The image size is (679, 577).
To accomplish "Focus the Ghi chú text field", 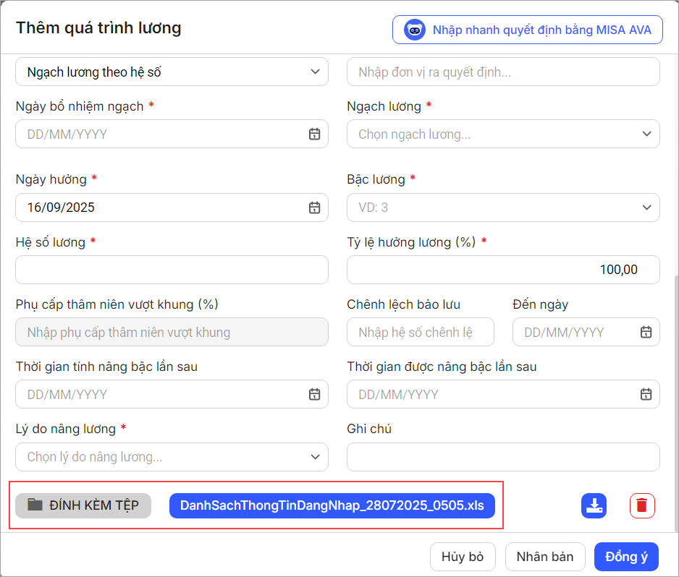I will click(503, 456).
